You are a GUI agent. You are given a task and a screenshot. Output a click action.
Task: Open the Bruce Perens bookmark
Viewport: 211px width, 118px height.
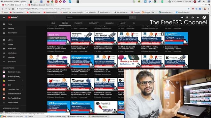(166, 12)
